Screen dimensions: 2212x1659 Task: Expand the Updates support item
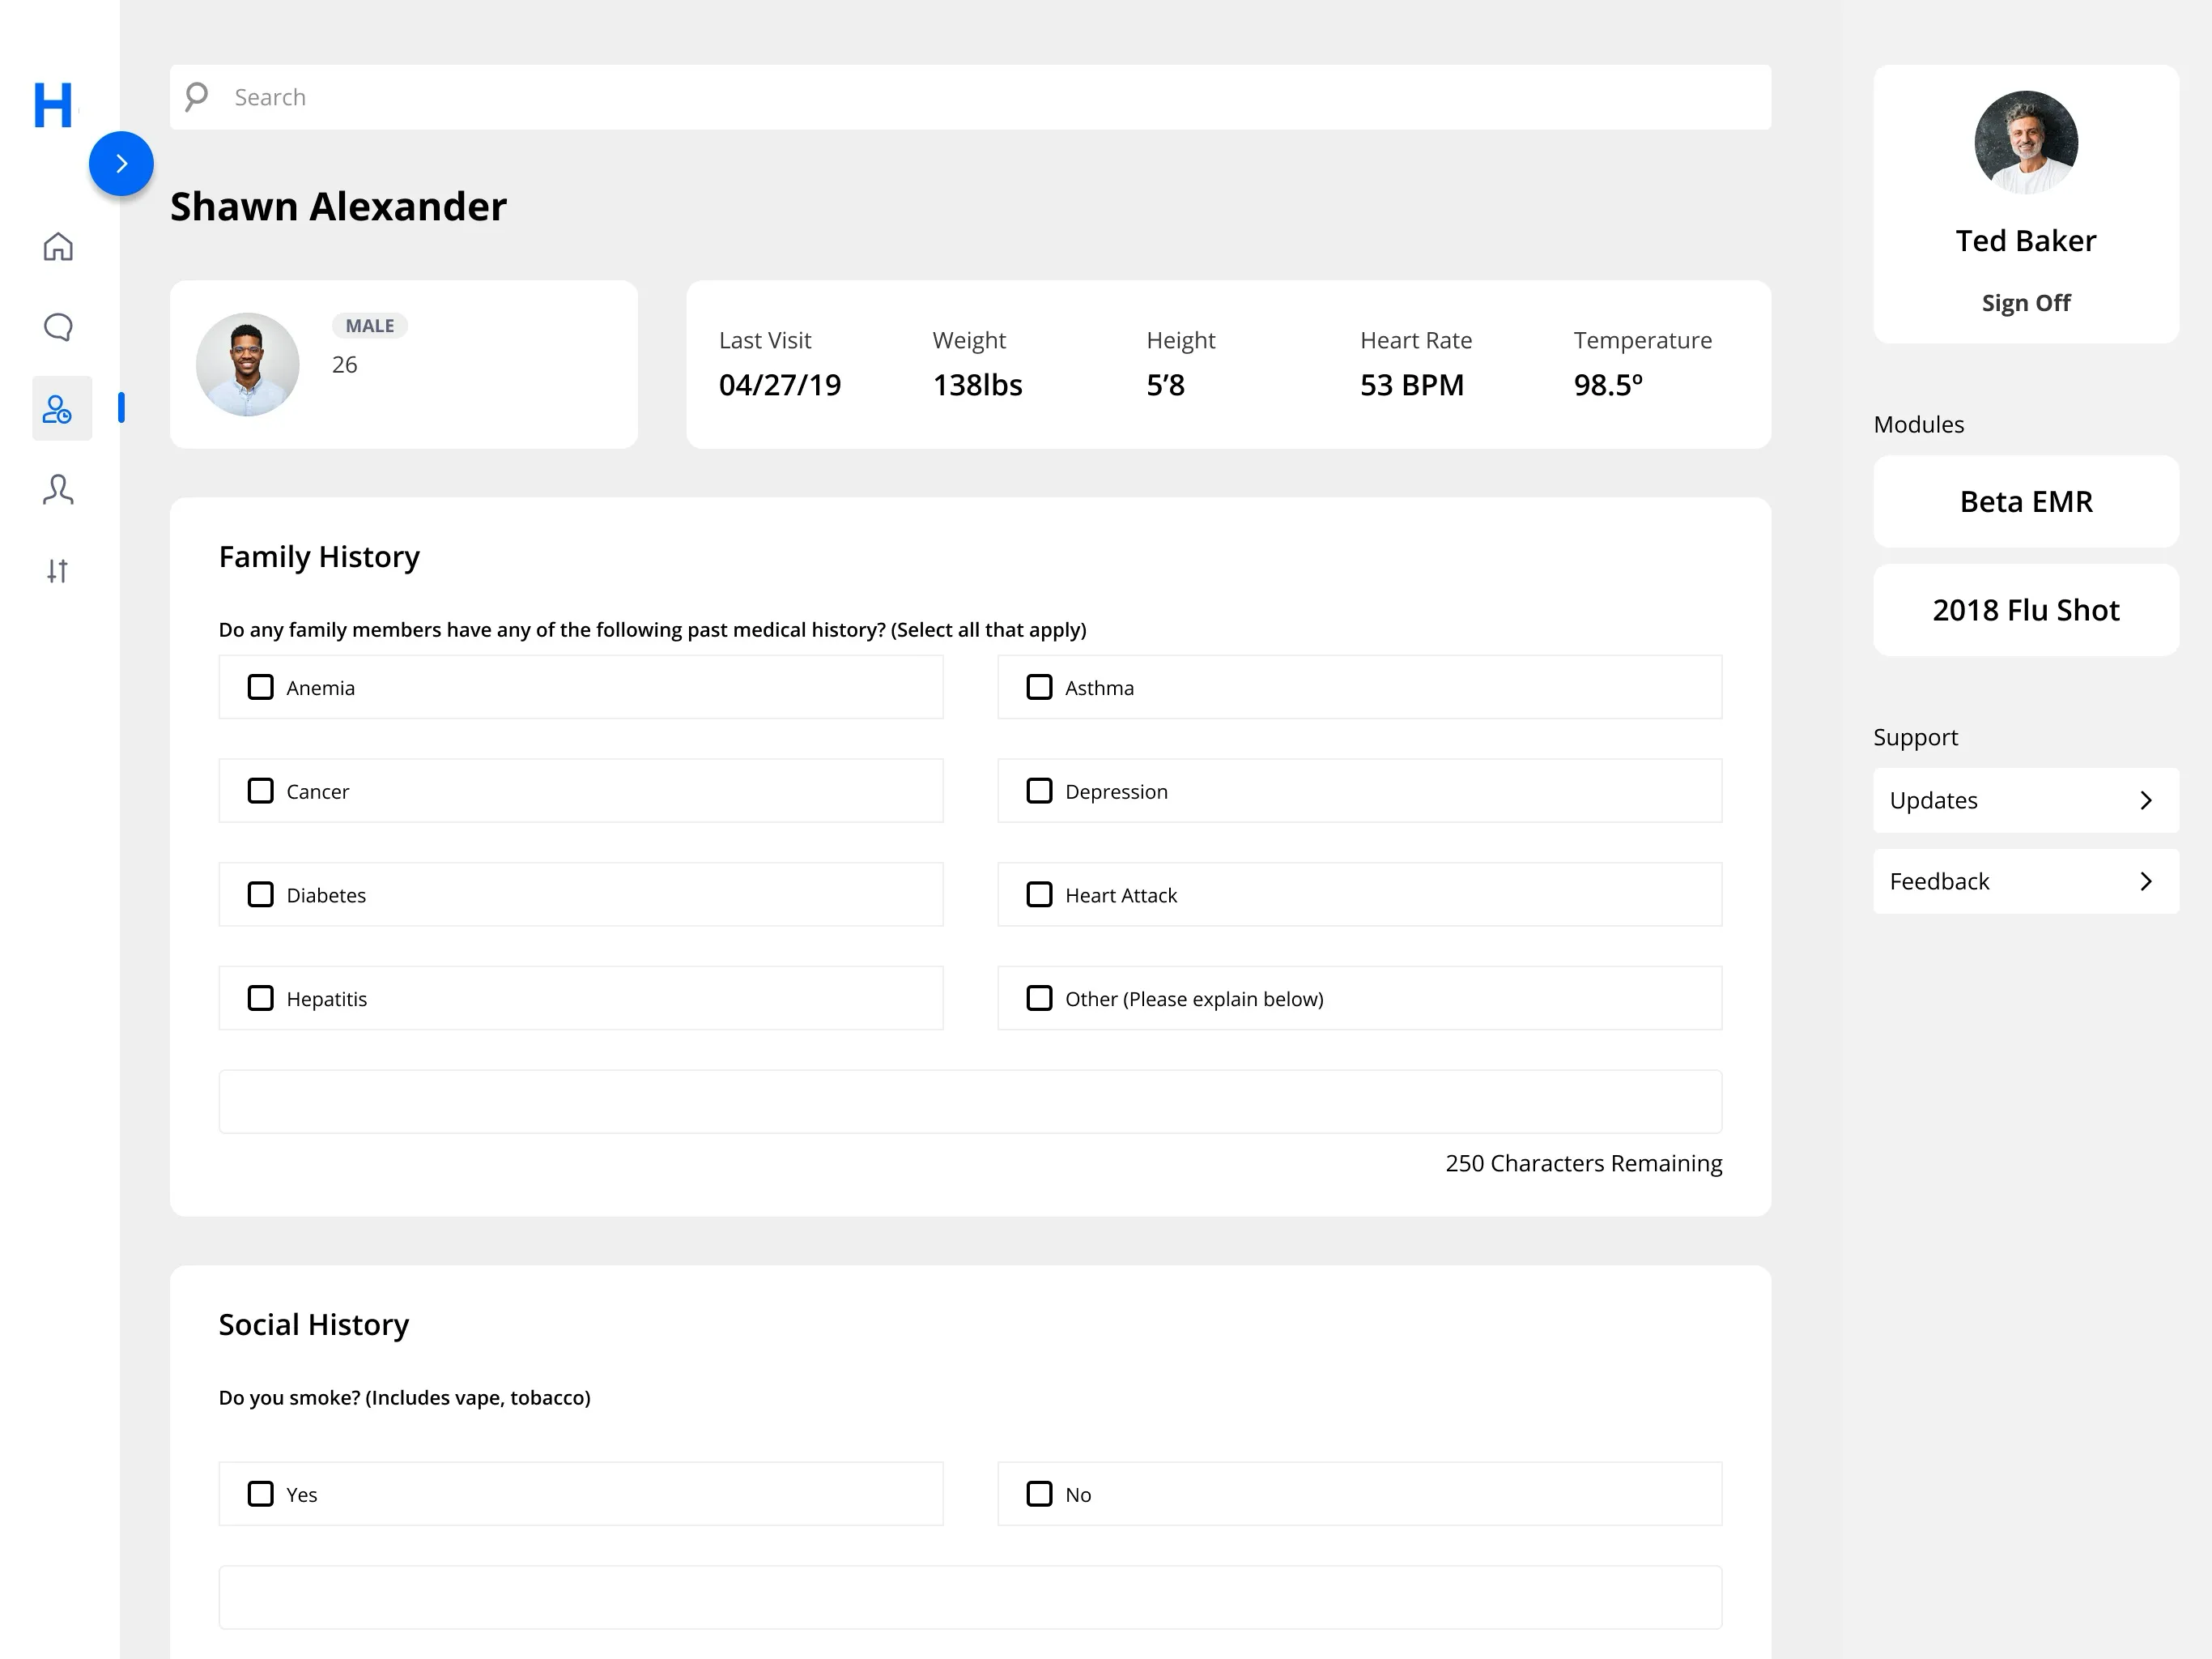point(2025,800)
